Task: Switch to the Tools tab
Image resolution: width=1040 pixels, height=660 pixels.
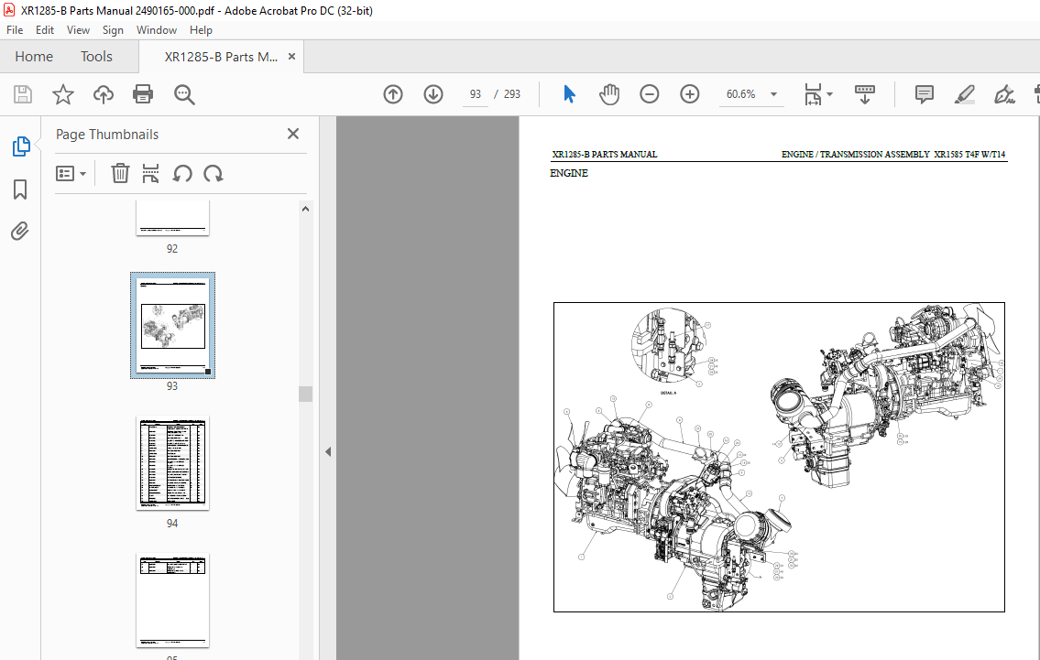Action: (x=96, y=56)
